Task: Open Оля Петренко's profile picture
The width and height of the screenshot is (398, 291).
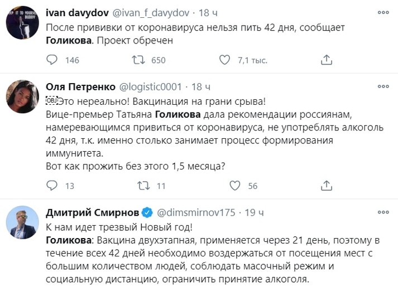Action: (22, 95)
